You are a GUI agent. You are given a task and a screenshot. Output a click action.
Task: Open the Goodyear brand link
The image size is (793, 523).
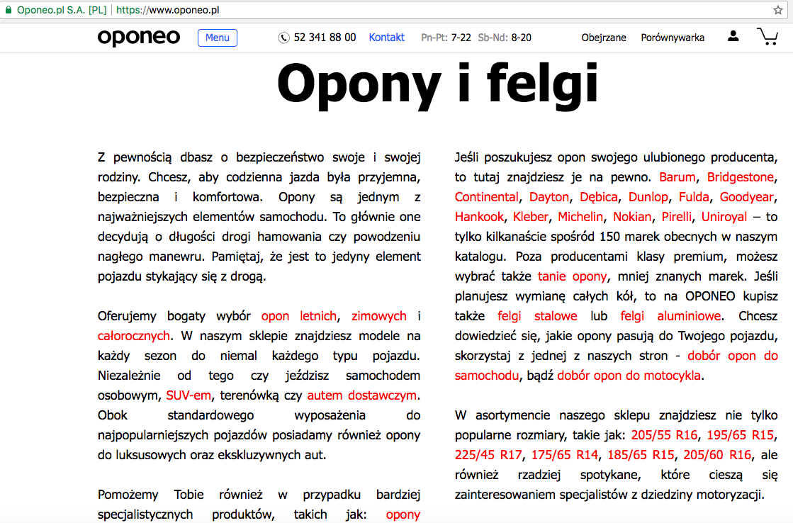747,197
